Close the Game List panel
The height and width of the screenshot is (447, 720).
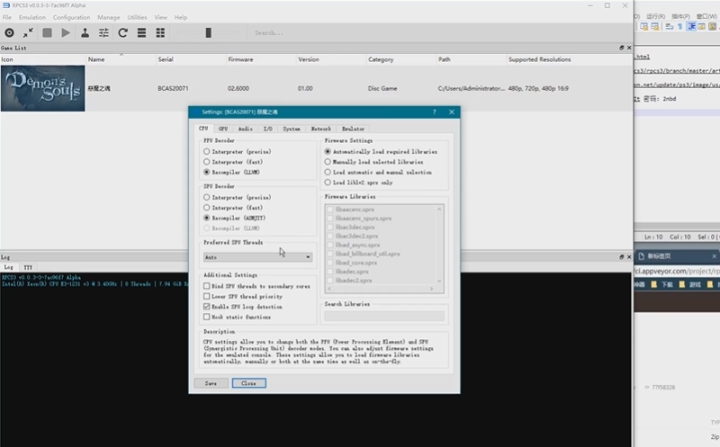[x=629, y=48]
